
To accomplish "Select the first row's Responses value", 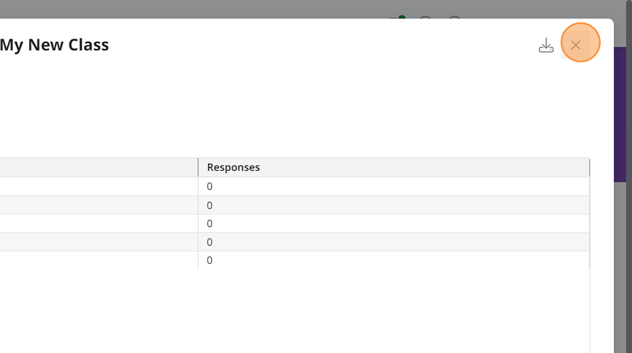I will [209, 187].
